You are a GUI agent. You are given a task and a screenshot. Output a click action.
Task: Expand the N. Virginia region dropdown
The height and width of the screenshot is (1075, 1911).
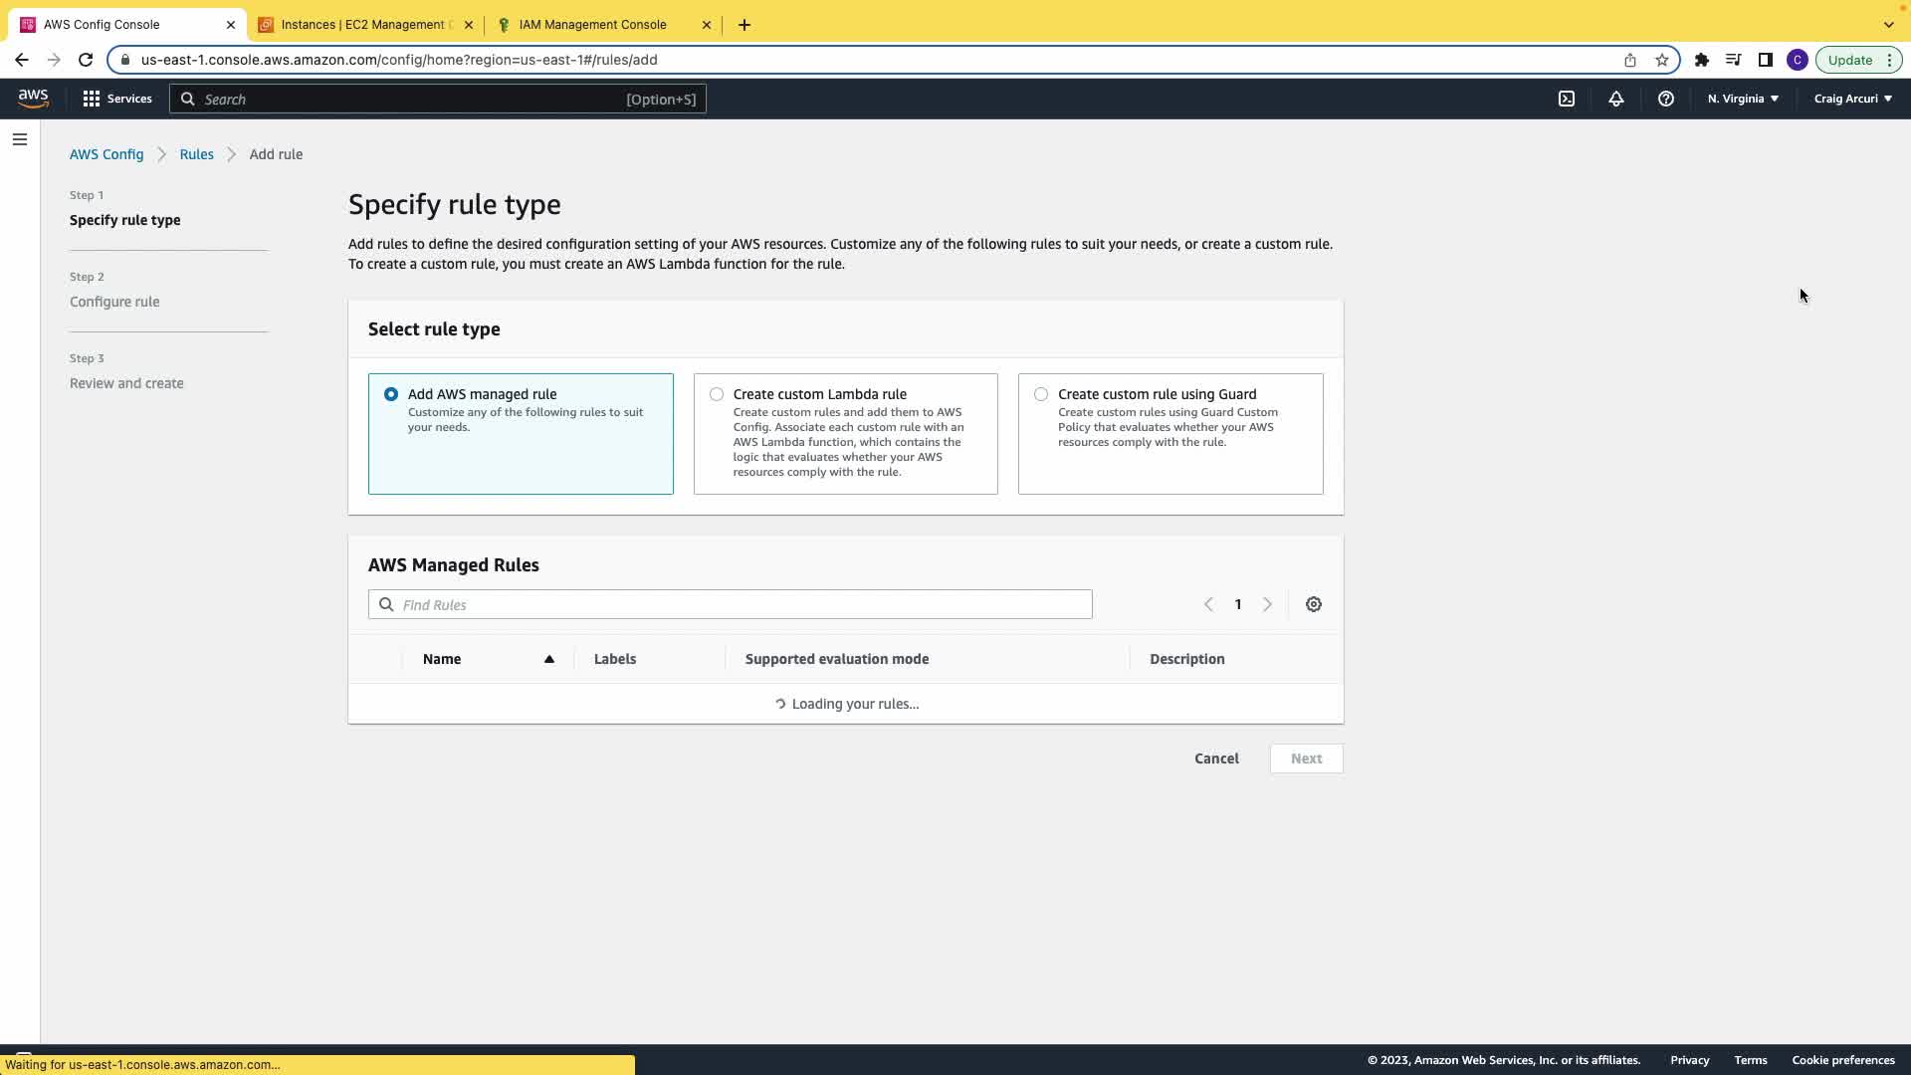1743,99
